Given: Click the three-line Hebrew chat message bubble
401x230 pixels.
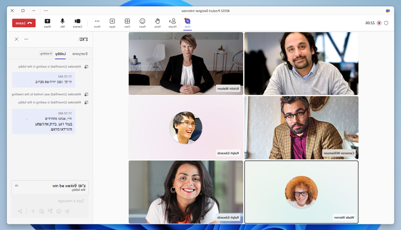Looking at the screenshot, I should pos(43,121).
